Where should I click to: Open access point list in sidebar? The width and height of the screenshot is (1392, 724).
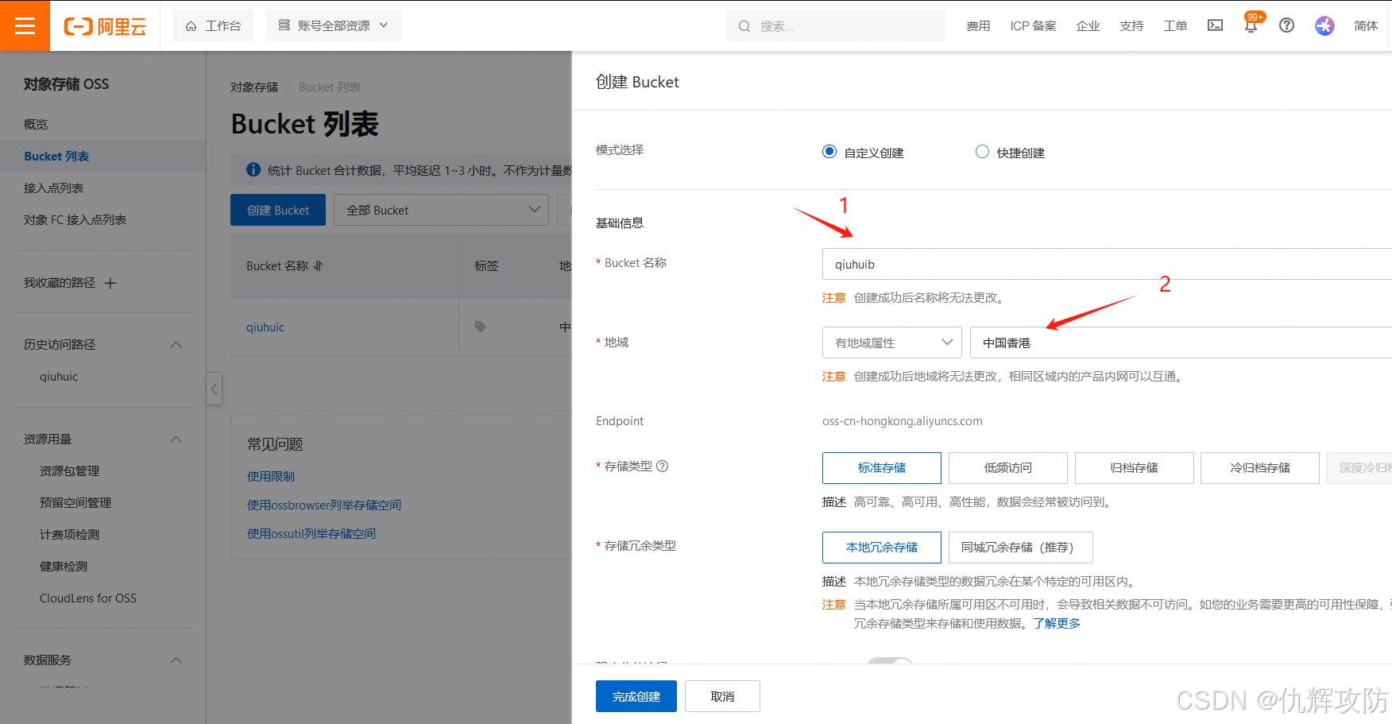53,188
